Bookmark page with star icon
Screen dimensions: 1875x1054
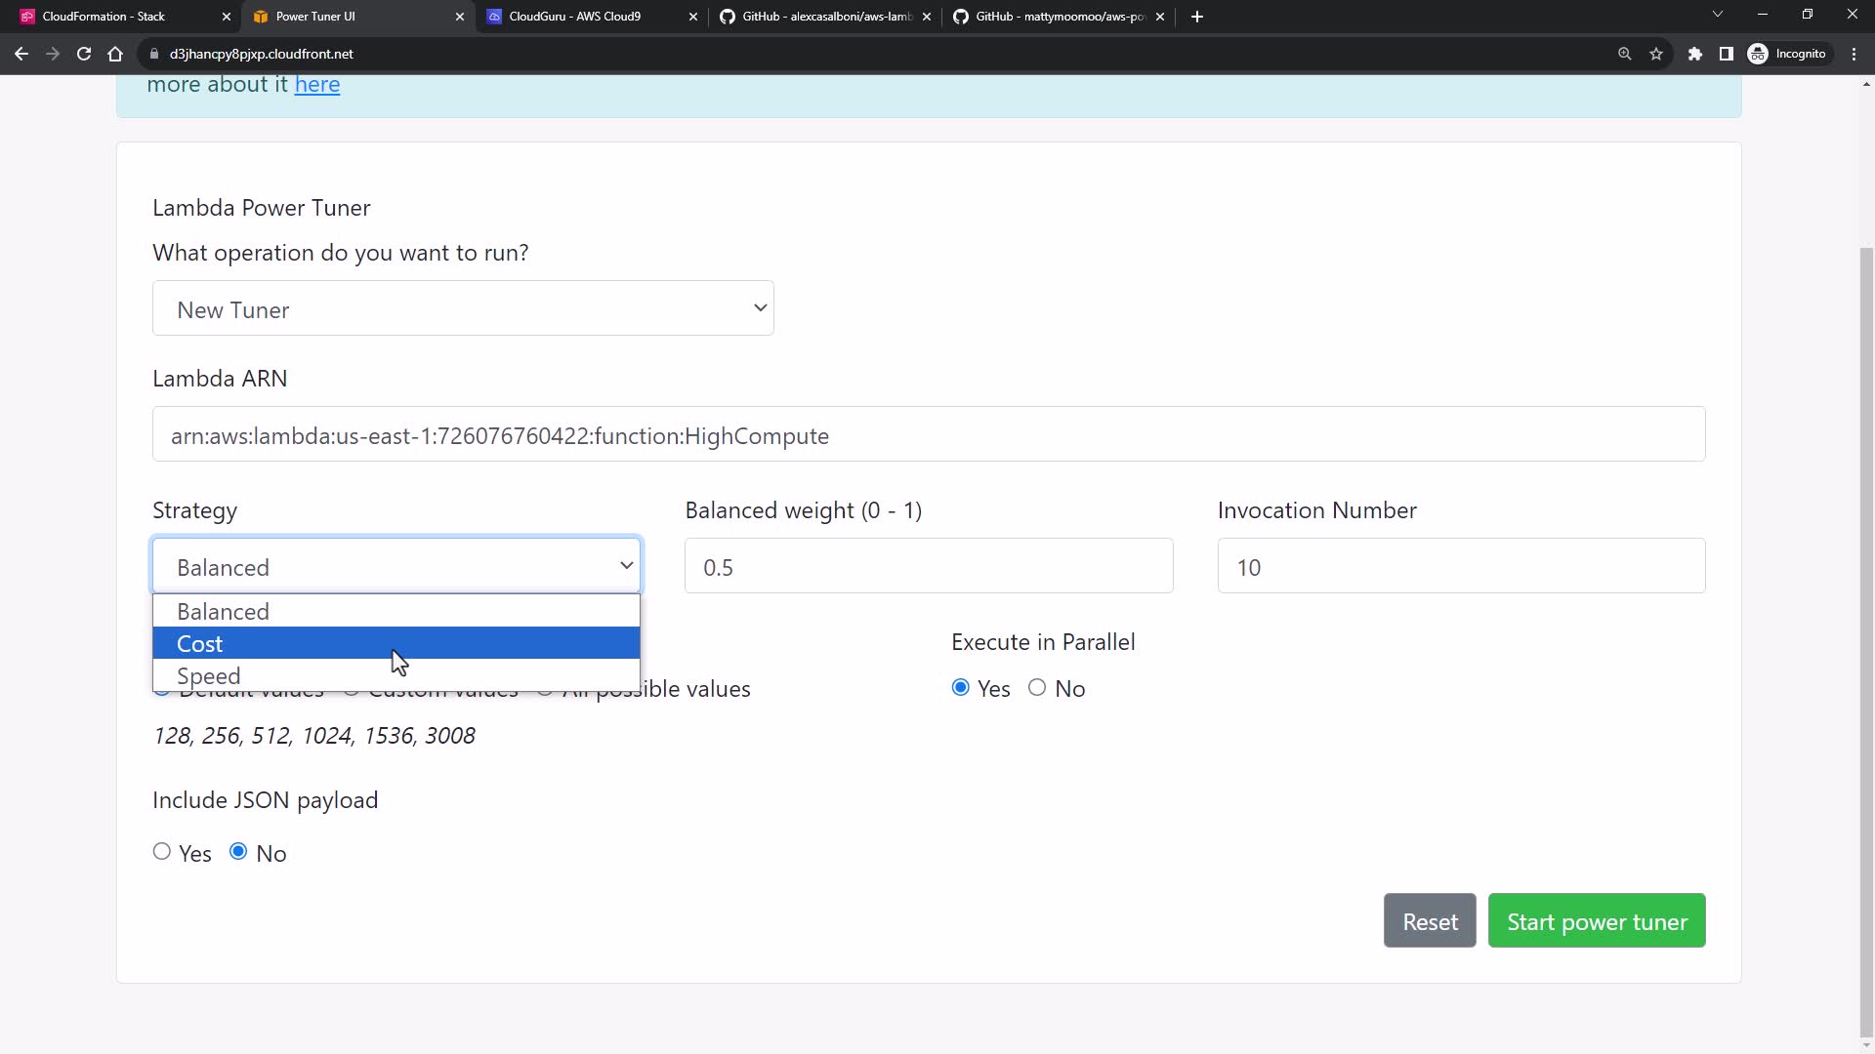1656,54
